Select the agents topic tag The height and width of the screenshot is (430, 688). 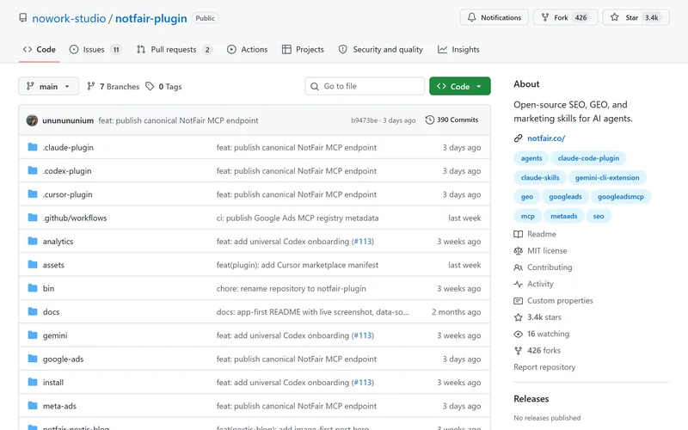[531, 158]
